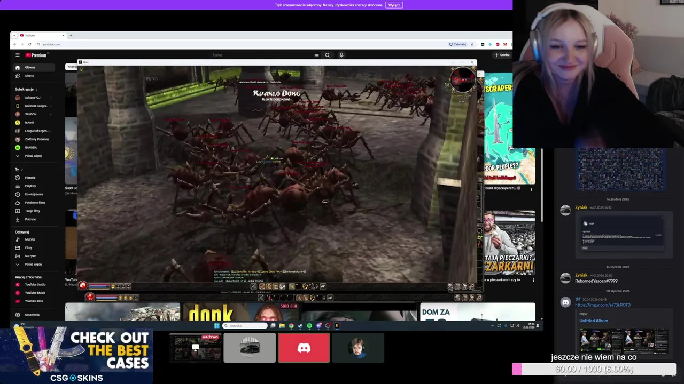Screen dimensions: 684x384
Task: Reload the YouTube page
Action: (x=29, y=44)
